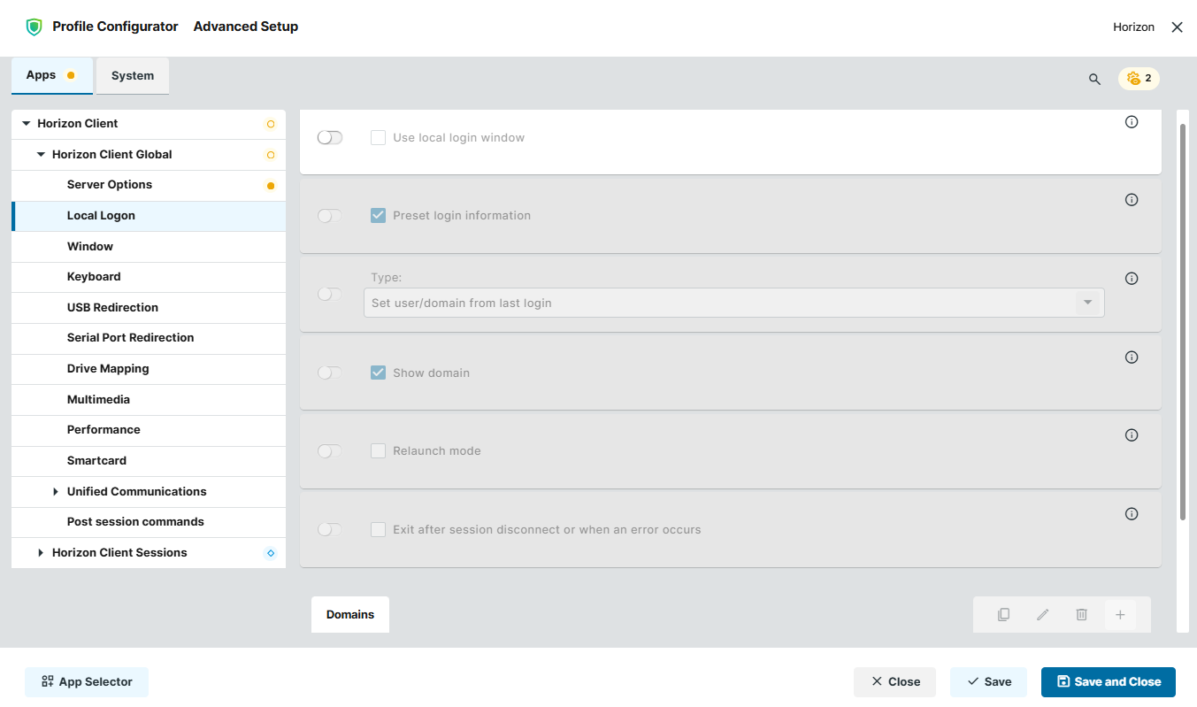Switch to the Apps tab
The height and width of the screenshot is (707, 1197).
[51, 75]
